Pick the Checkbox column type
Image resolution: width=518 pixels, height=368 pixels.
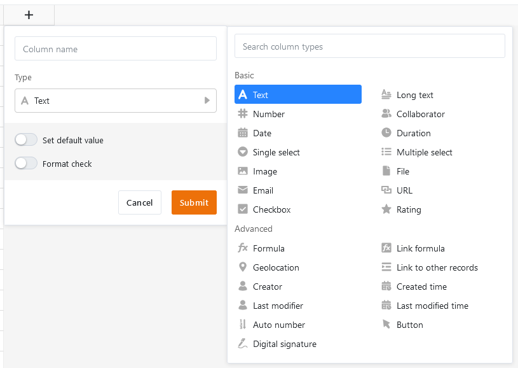271,209
